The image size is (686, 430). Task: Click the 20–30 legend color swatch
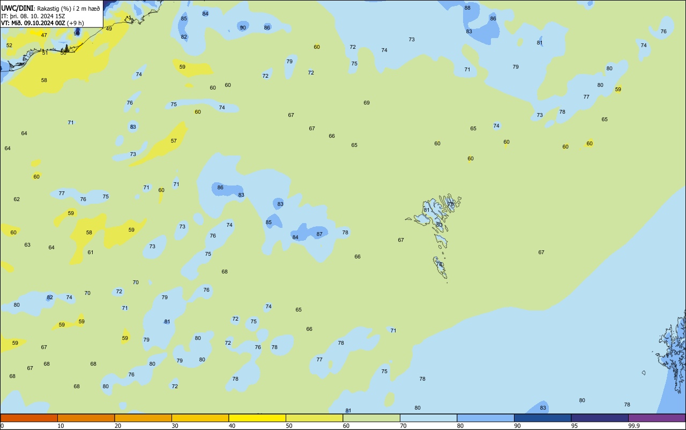[143, 418]
